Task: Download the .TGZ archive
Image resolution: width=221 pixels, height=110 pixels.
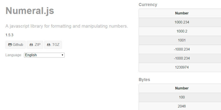Action: coord(53,45)
